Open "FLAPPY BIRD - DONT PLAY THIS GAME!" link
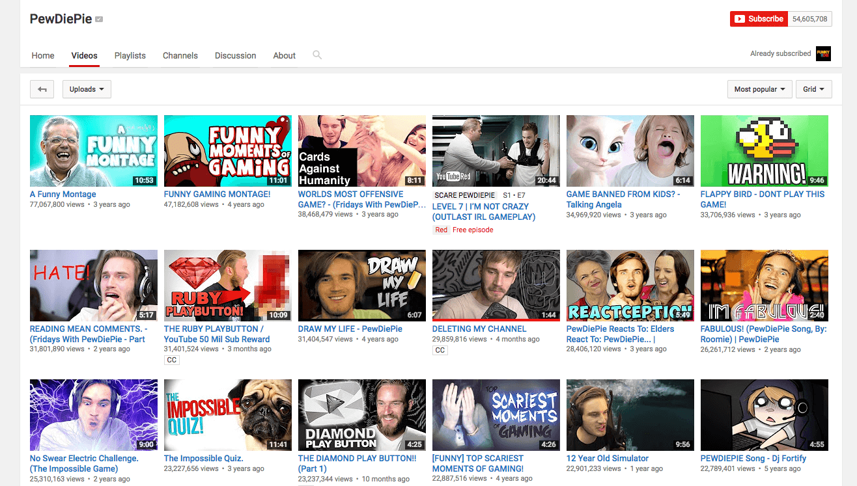Viewport: 857px width, 486px height. pyautogui.click(x=763, y=199)
